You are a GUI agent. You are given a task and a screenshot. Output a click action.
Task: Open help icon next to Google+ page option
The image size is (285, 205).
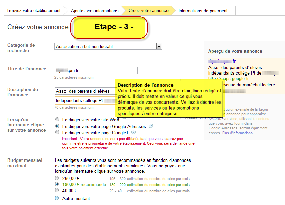tap(133, 132)
